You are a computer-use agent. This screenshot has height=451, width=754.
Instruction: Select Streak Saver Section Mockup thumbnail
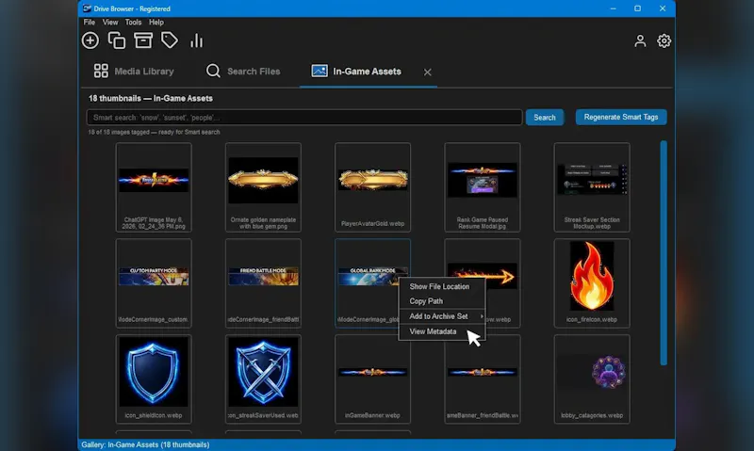(592, 187)
